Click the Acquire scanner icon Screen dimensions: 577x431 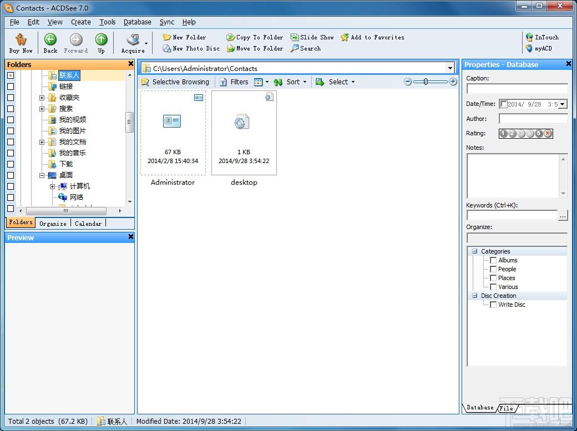(x=133, y=39)
